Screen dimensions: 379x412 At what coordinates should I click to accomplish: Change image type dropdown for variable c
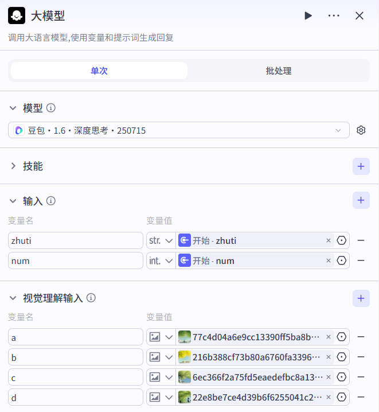(161, 377)
